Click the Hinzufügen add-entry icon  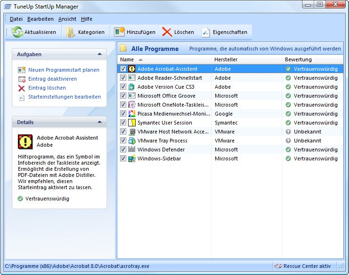(119, 32)
